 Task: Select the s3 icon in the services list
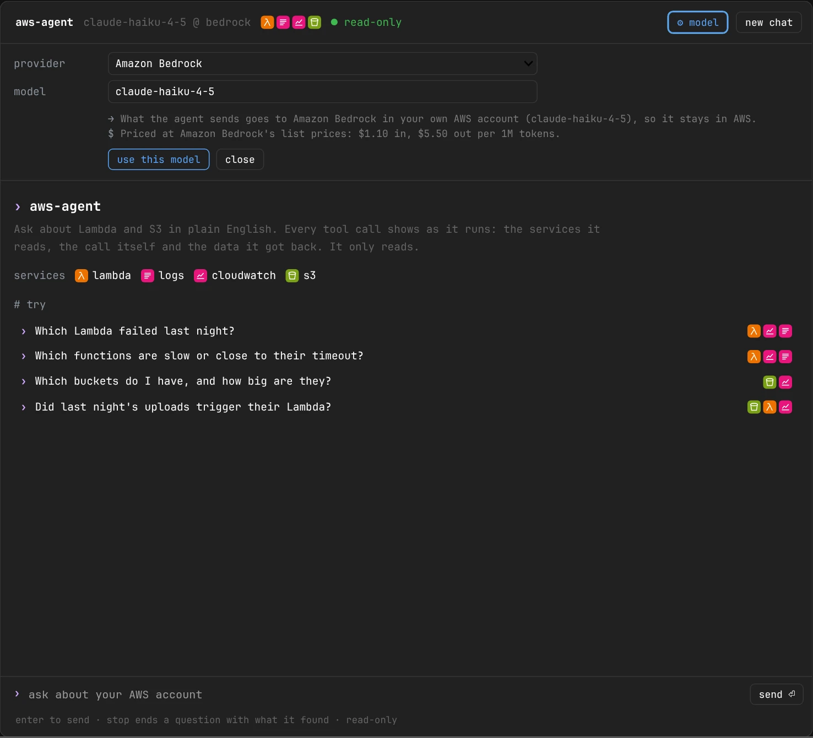point(292,276)
